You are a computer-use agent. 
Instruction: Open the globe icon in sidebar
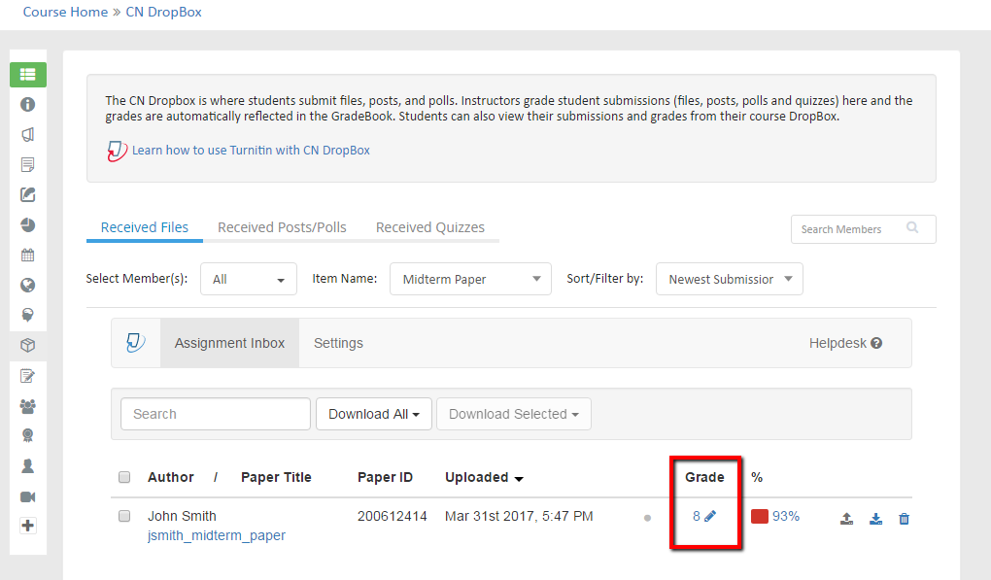(x=28, y=286)
